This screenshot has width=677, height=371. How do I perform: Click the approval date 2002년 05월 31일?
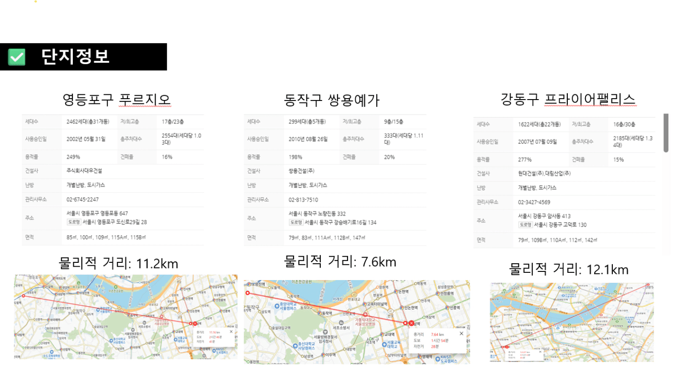click(86, 139)
